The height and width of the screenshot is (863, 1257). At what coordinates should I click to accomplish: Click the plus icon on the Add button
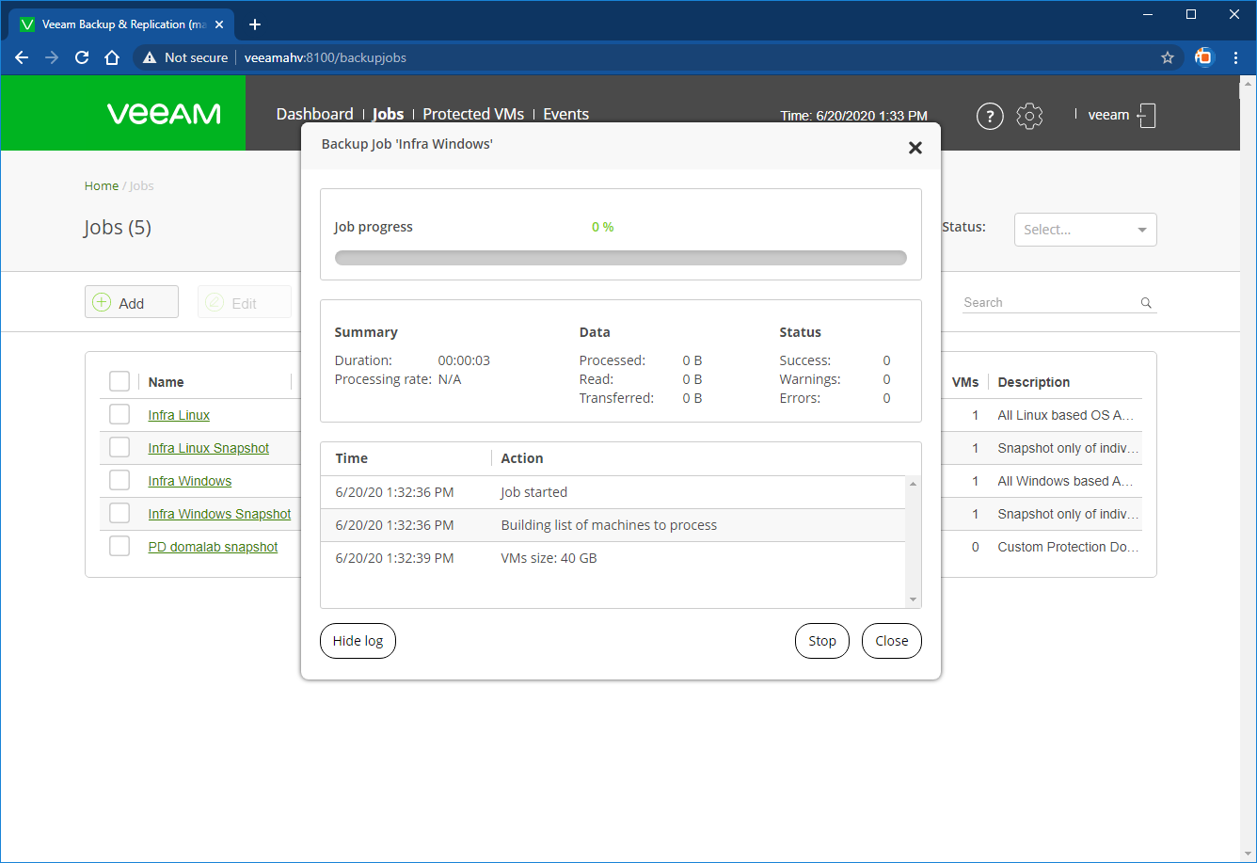click(101, 301)
